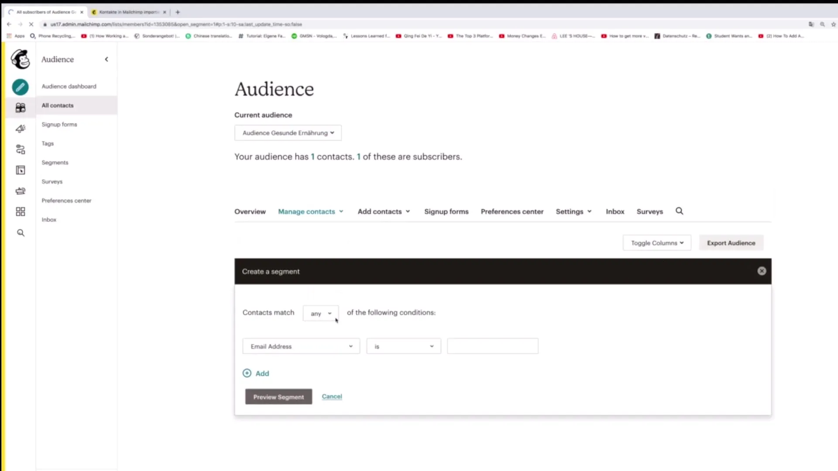Open the Campaigns megaphone icon

(21, 129)
